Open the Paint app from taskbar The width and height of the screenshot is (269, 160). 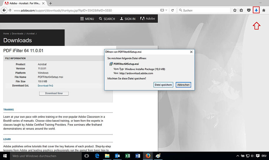coord(158,156)
